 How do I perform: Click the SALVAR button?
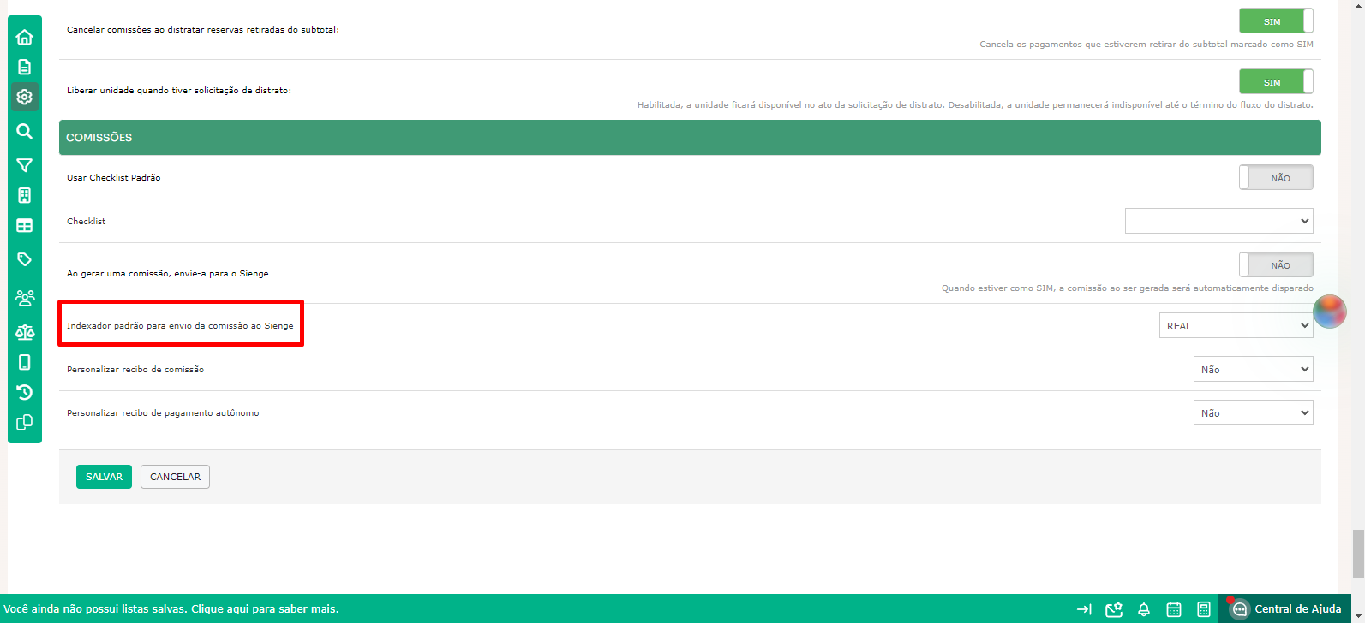tap(104, 477)
